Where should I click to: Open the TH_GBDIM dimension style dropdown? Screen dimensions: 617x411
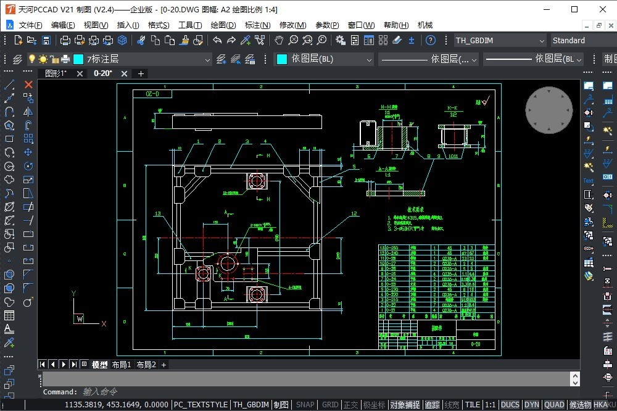[542, 41]
